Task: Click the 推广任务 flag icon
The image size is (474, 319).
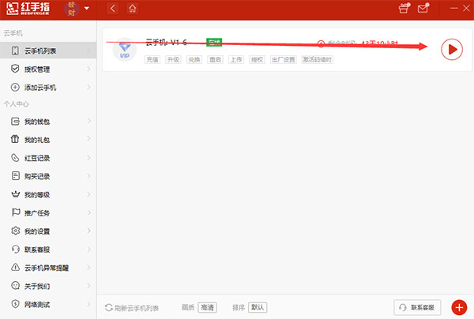Action: 16,212
